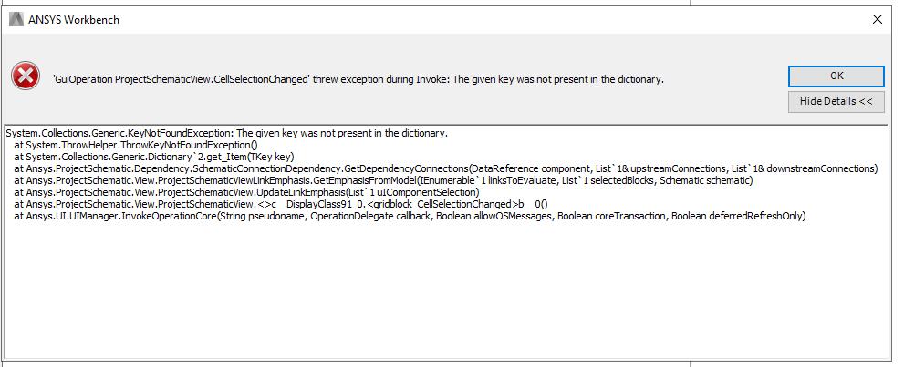The width and height of the screenshot is (904, 367).
Task: Click the Dictionary get_Item stack line
Action: 154,157
